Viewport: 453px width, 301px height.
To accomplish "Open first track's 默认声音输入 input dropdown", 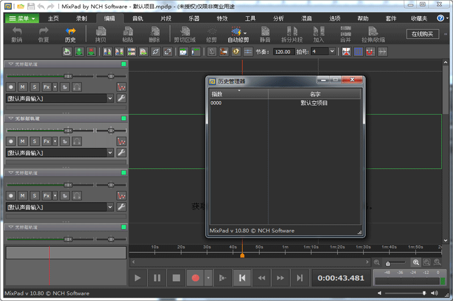I will pyautogui.click(x=59, y=98).
